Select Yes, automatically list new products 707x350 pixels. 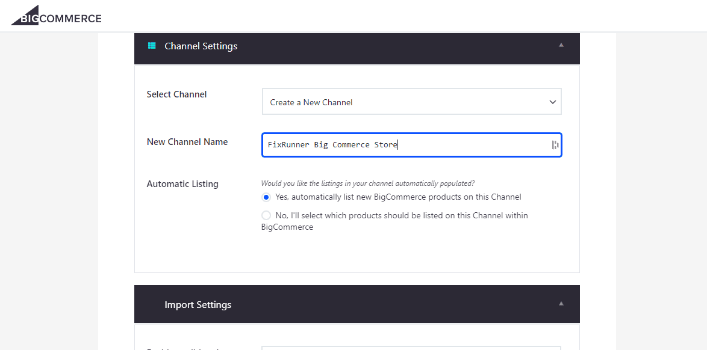tap(266, 197)
